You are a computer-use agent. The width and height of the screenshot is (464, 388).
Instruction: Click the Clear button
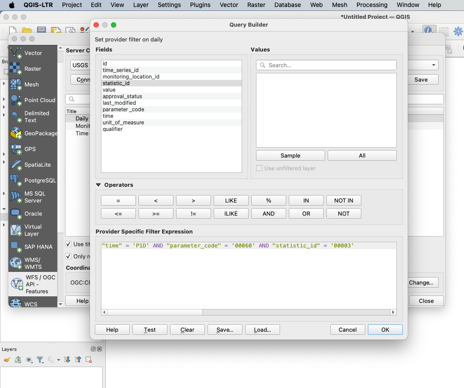(x=187, y=330)
